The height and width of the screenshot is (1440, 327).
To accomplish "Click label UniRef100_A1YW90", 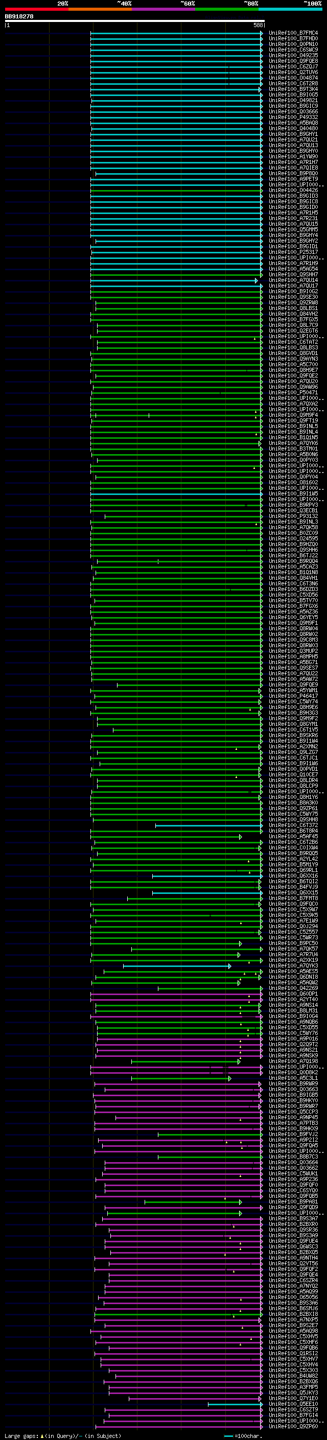I will (x=293, y=156).
